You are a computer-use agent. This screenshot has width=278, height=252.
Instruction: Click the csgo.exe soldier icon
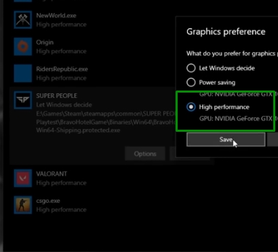(23, 205)
